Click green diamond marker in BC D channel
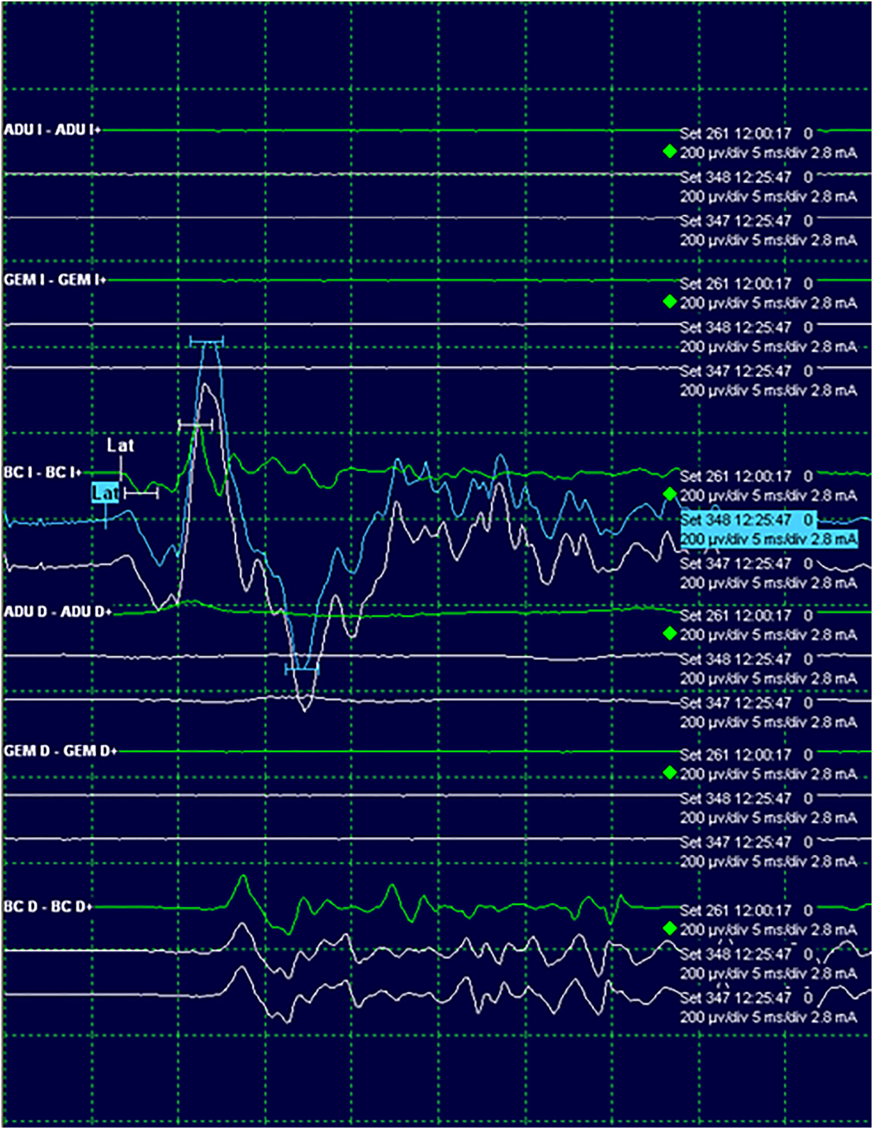The width and height of the screenshot is (873, 1129). [x=670, y=929]
